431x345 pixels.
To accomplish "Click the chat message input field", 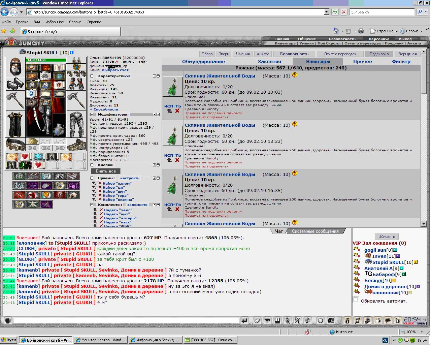I will tap(127, 321).
